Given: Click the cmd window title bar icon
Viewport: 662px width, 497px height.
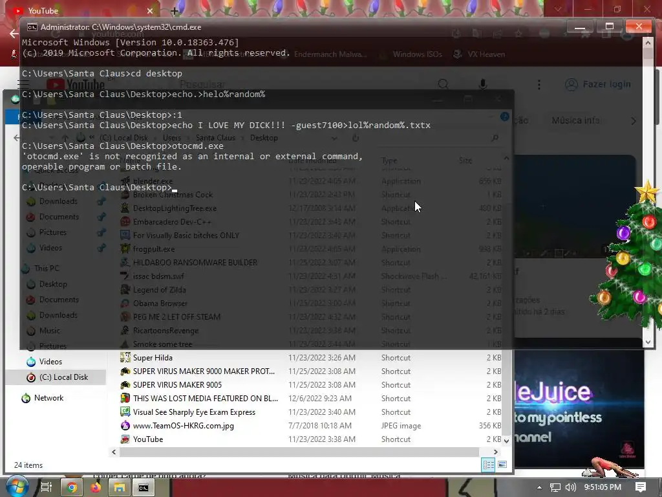Looking at the screenshot, I should [32, 27].
